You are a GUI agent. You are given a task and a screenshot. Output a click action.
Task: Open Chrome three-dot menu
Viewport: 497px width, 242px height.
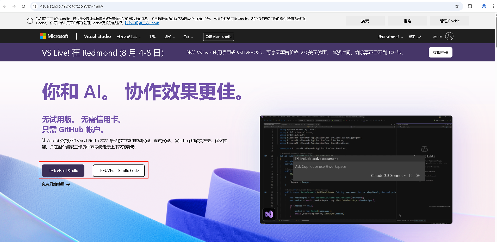[x=493, y=6]
